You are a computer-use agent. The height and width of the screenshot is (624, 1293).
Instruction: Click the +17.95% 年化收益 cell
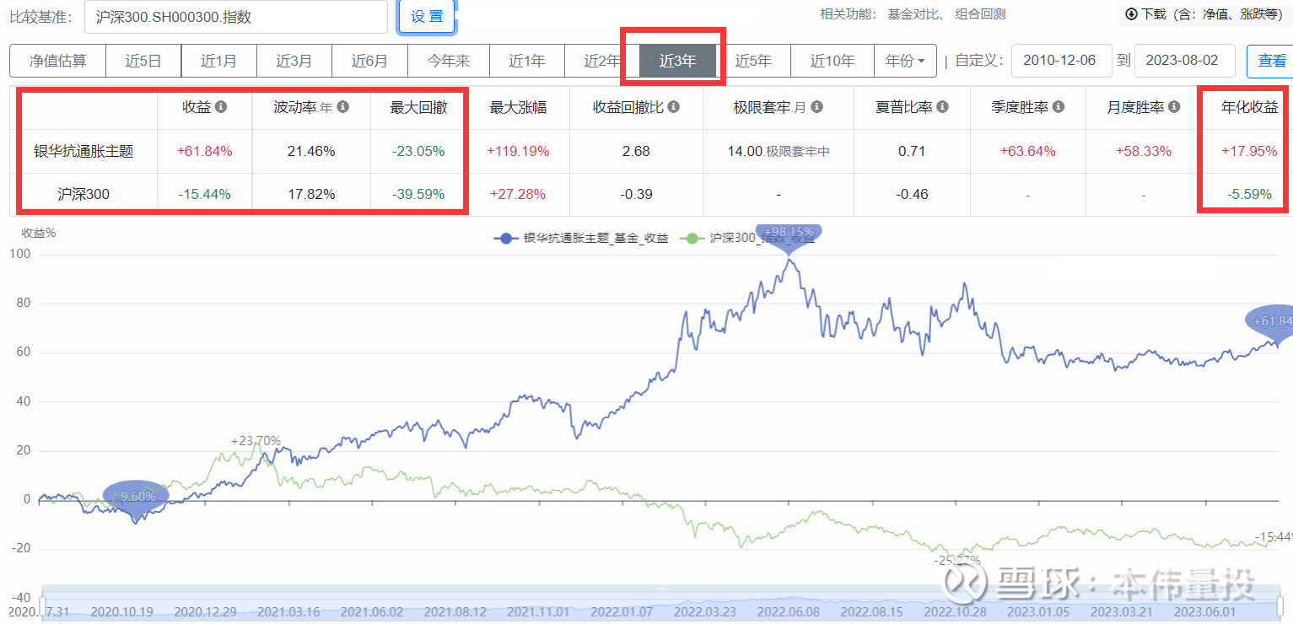click(x=1248, y=152)
